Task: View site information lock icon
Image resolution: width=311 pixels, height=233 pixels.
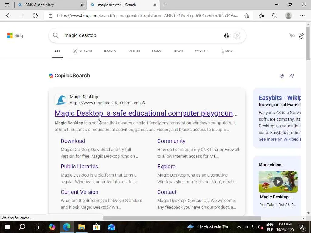Action: 50,15
